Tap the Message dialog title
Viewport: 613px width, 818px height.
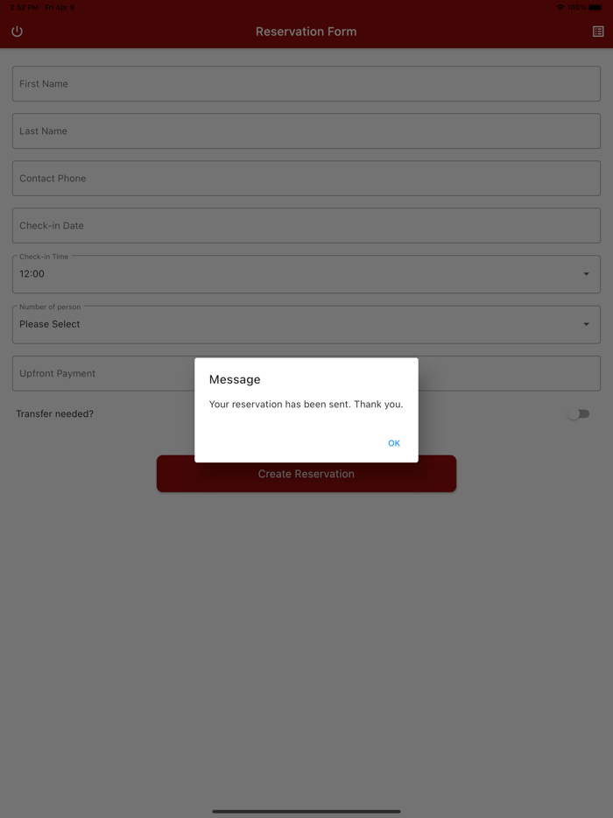[235, 379]
